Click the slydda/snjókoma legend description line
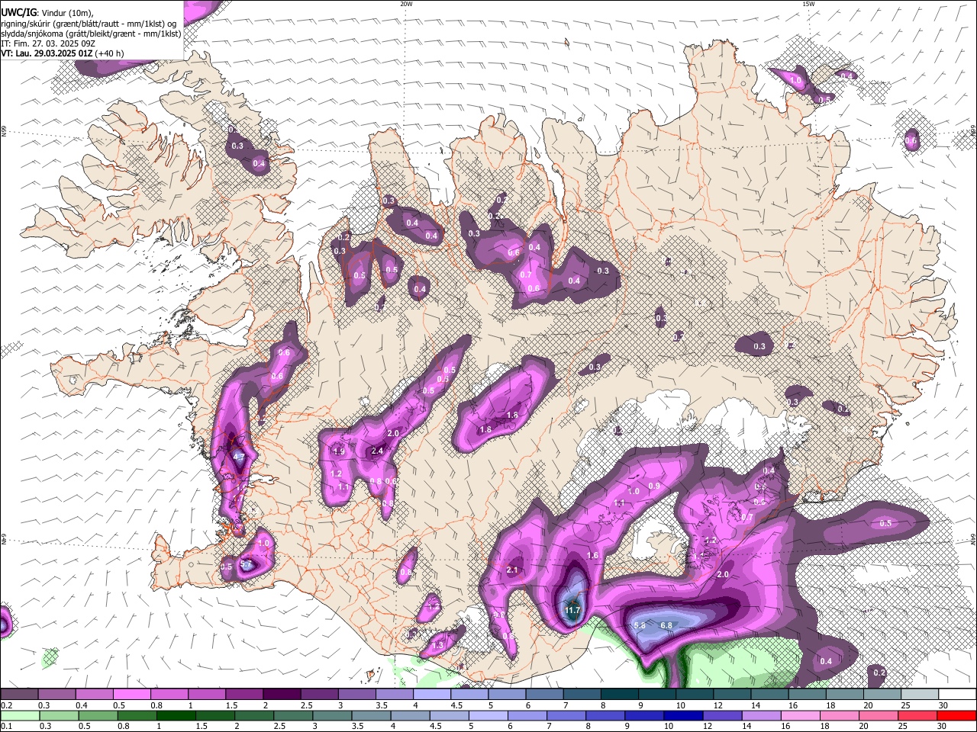 pos(91,34)
